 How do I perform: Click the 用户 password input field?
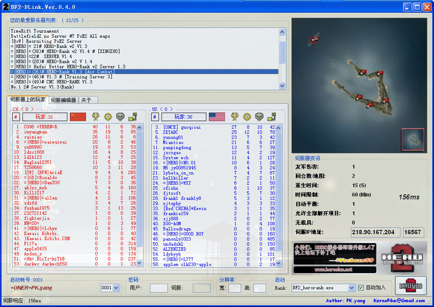click(x=159, y=288)
